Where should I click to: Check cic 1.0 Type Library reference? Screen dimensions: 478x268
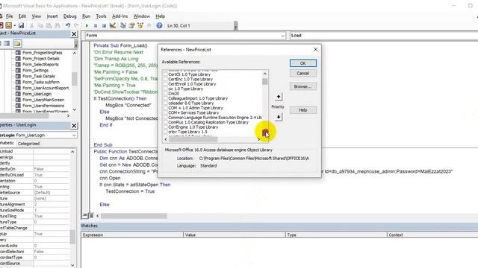click(x=166, y=89)
